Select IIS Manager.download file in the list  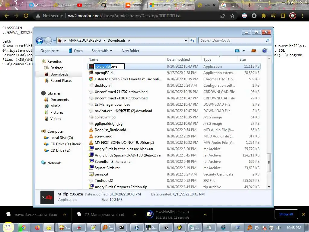coord(112,105)
